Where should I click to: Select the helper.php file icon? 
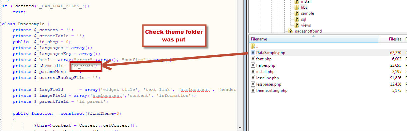pyautogui.click(x=253, y=65)
